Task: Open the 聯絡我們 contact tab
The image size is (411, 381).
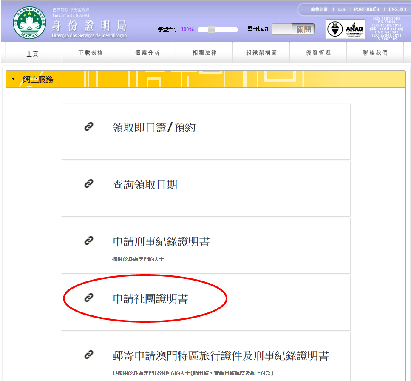Action: click(x=375, y=53)
